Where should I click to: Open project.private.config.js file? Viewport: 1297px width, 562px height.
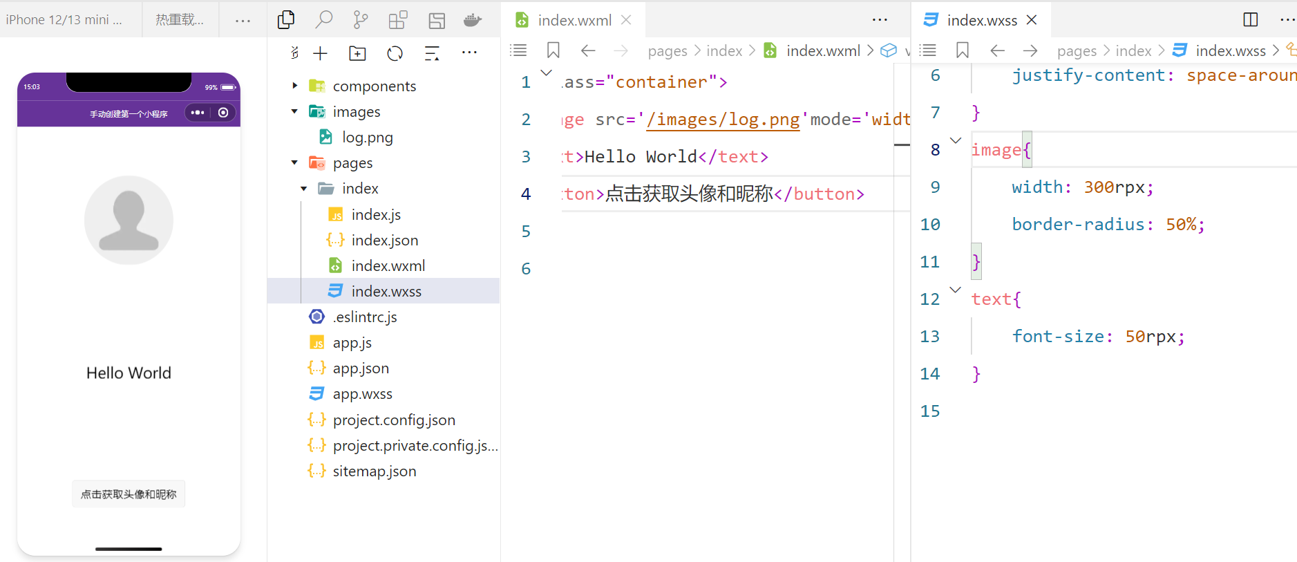(x=415, y=445)
